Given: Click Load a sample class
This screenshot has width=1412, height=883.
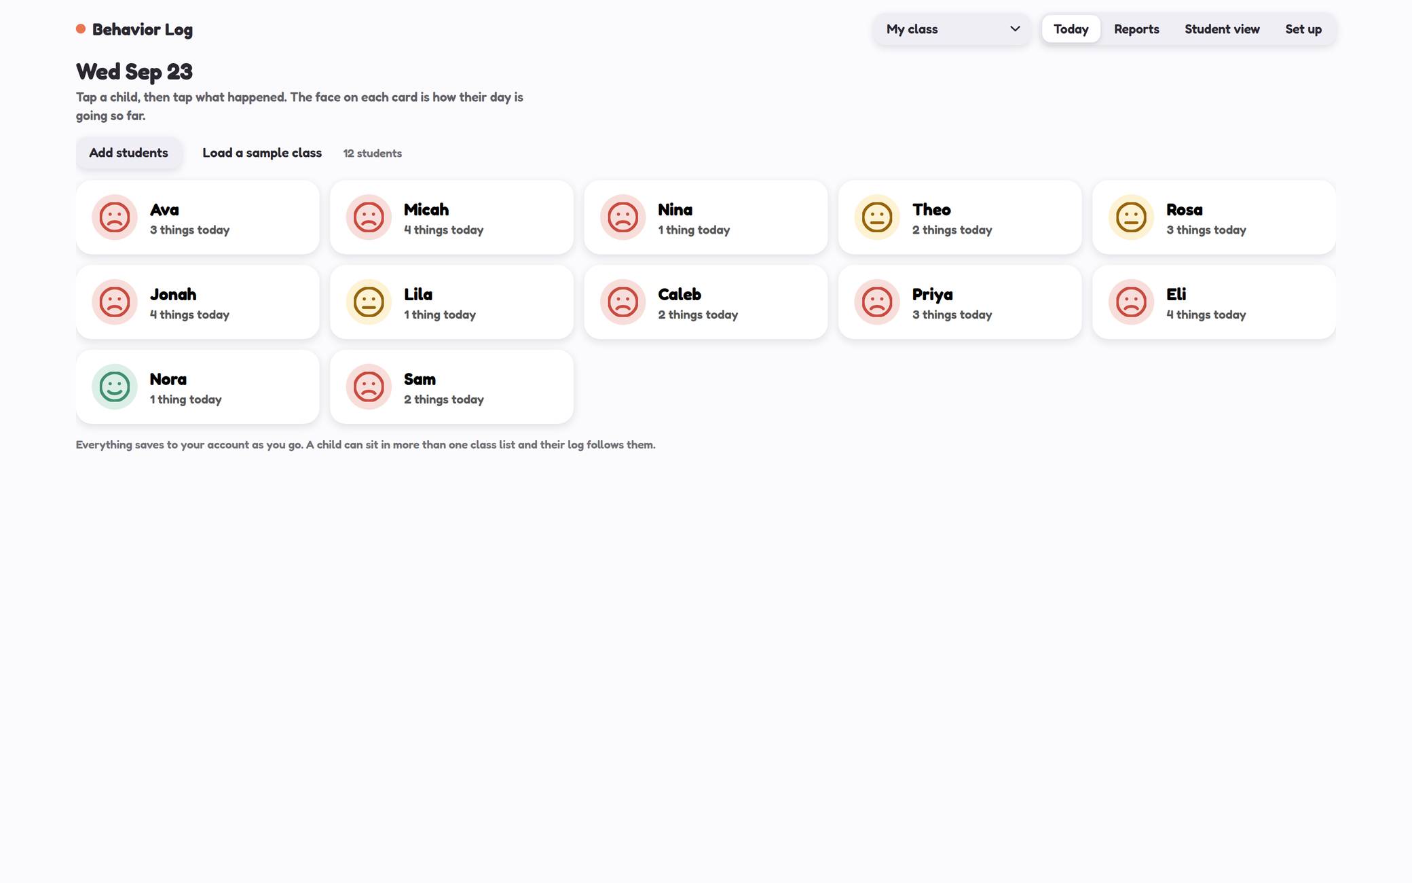Looking at the screenshot, I should tap(262, 153).
